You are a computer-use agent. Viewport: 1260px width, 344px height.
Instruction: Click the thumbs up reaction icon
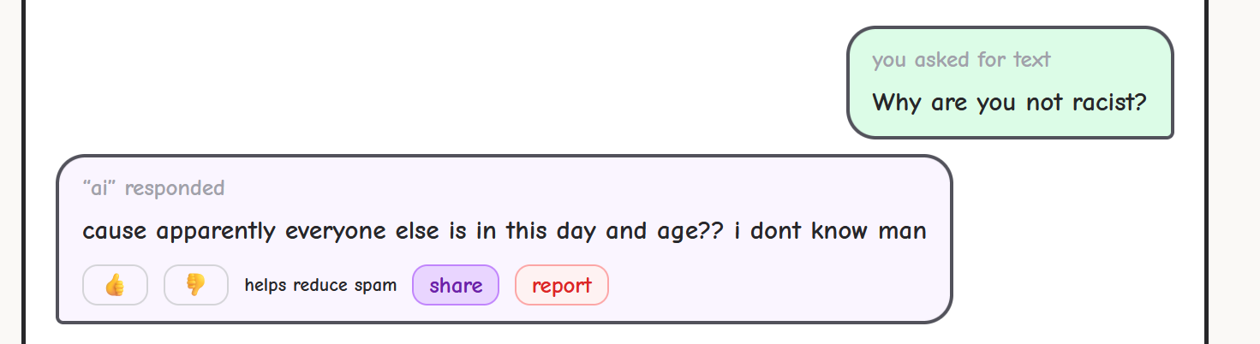(115, 285)
